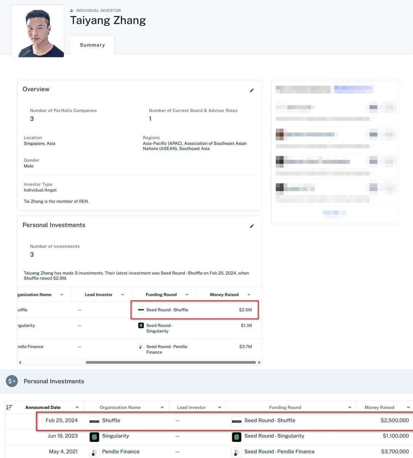Click Asia-Pacific (APAC) region link
413x458 pixels.
click(x=163, y=144)
